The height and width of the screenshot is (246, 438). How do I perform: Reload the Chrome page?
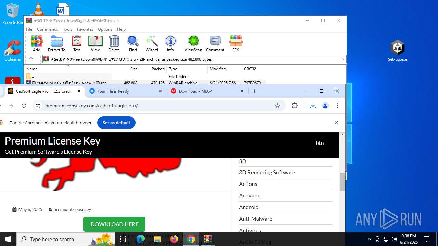(24, 106)
